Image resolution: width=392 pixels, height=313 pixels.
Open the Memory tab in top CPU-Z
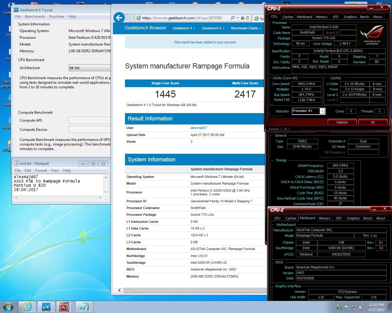click(322, 17)
